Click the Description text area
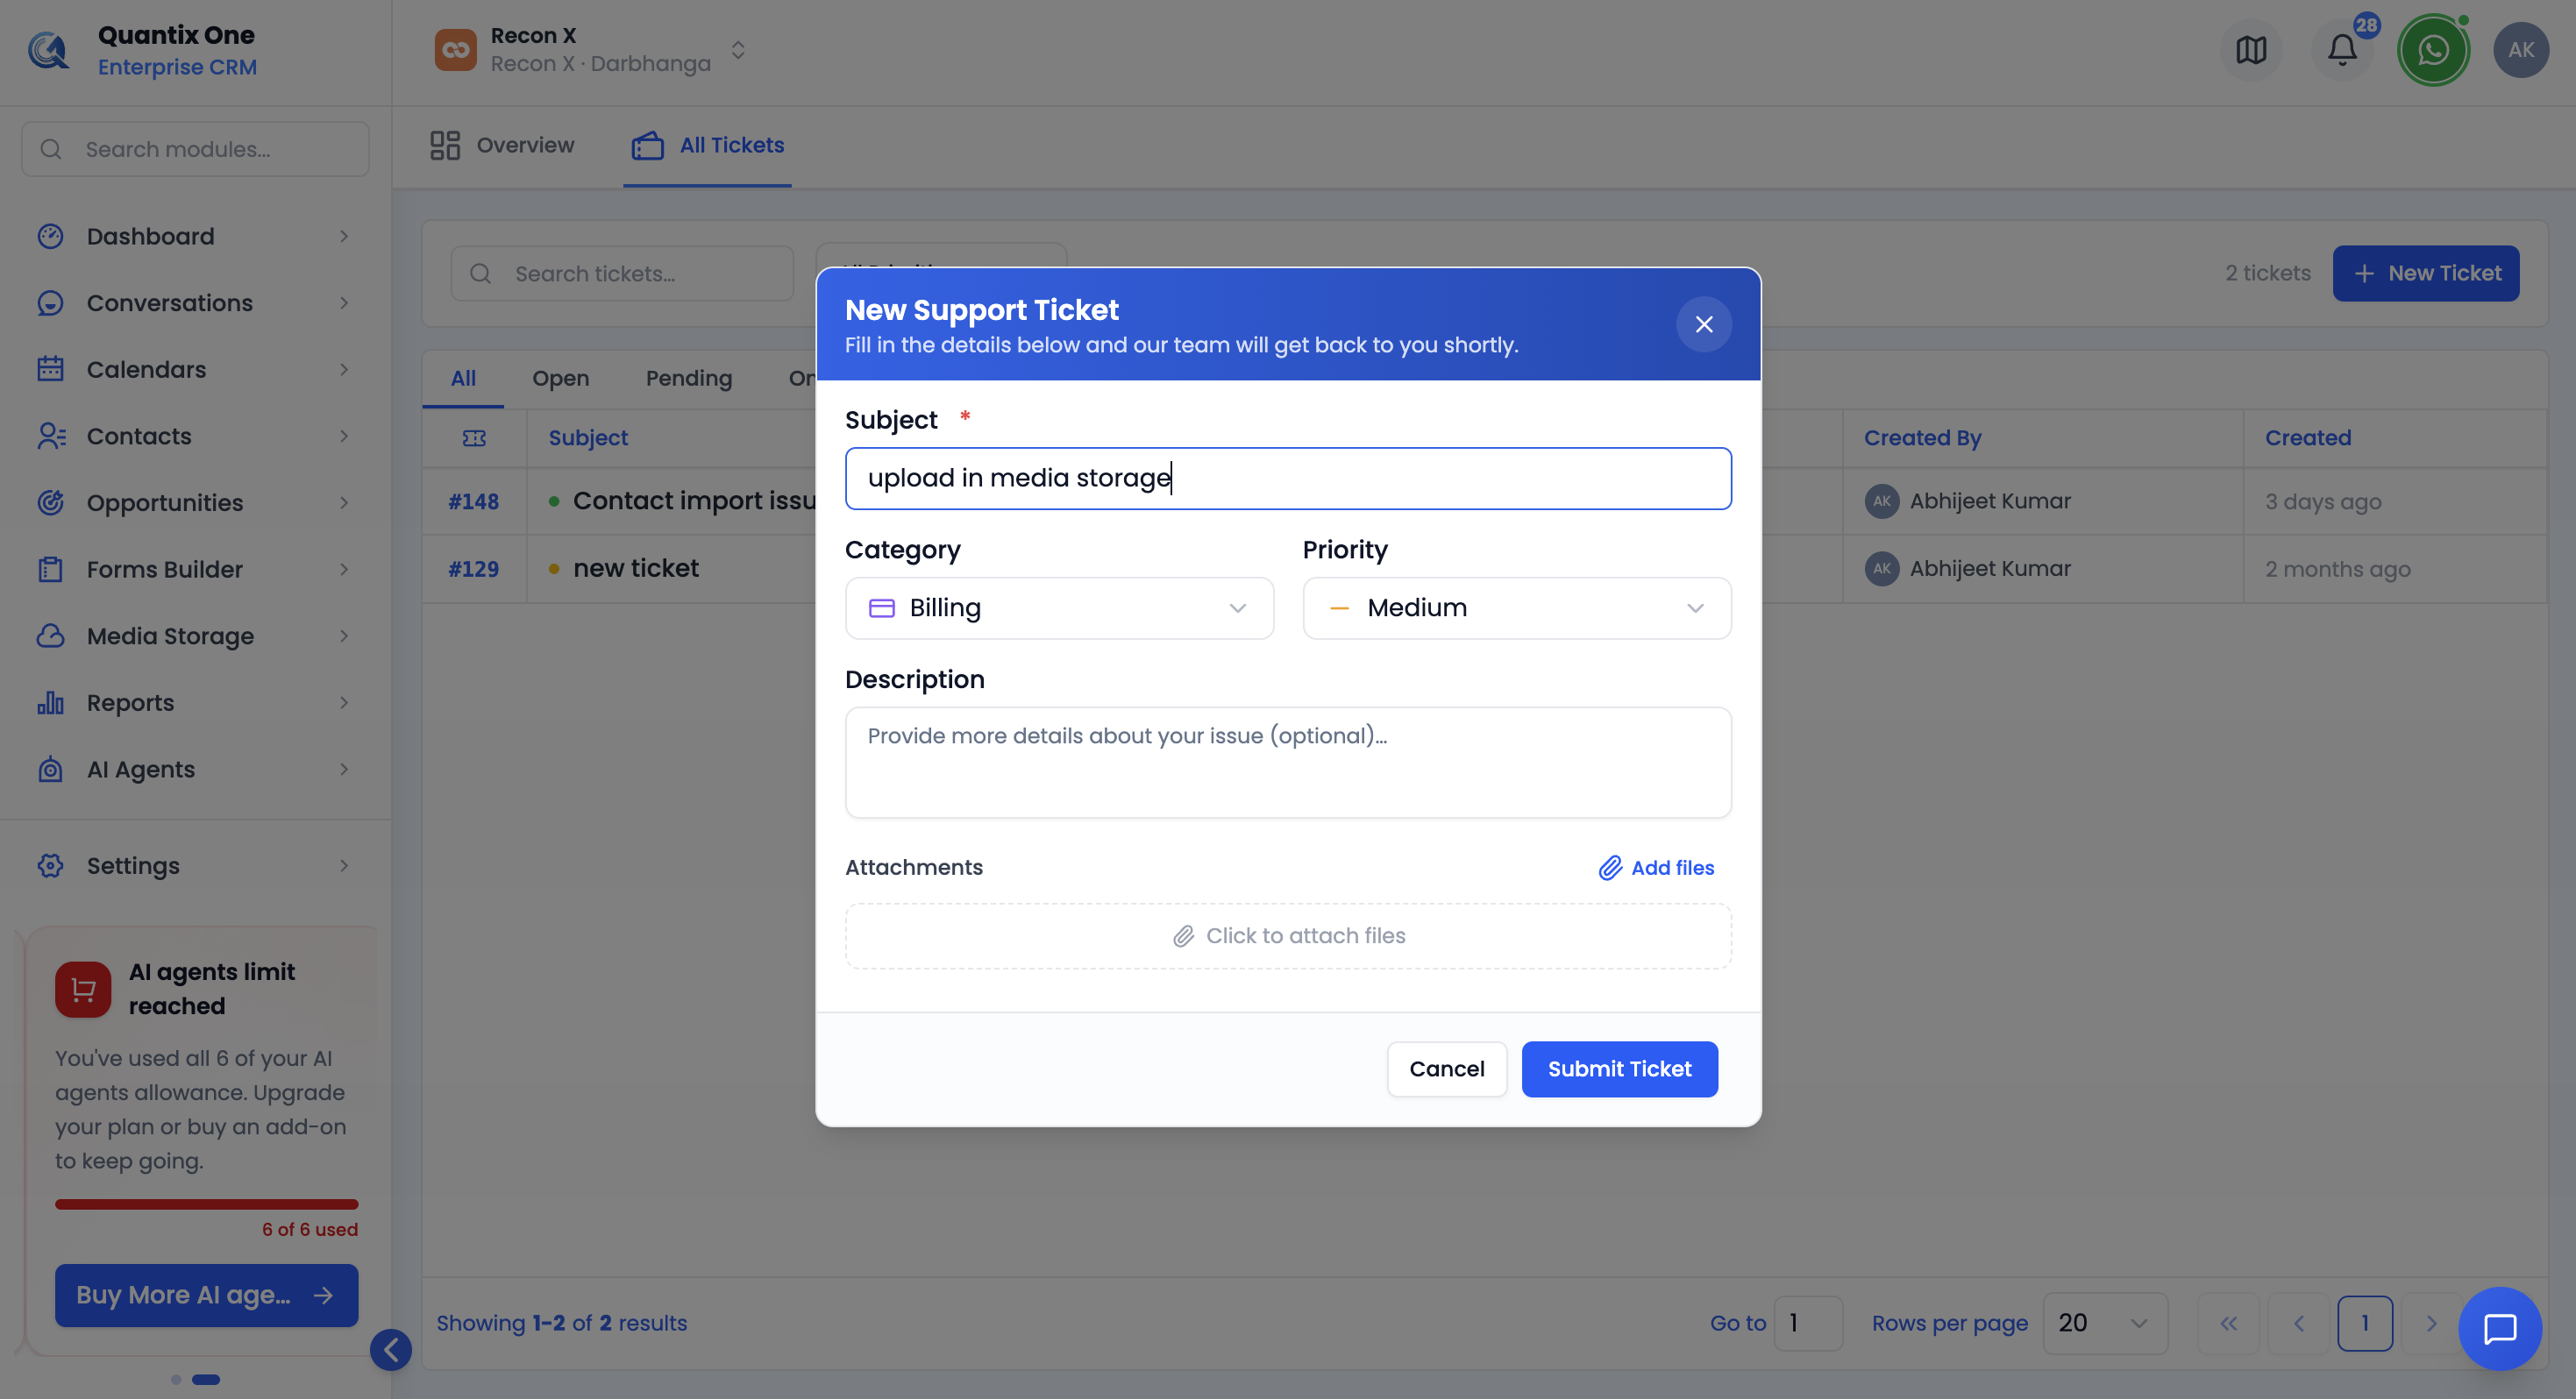The image size is (2576, 1399). click(1288, 762)
